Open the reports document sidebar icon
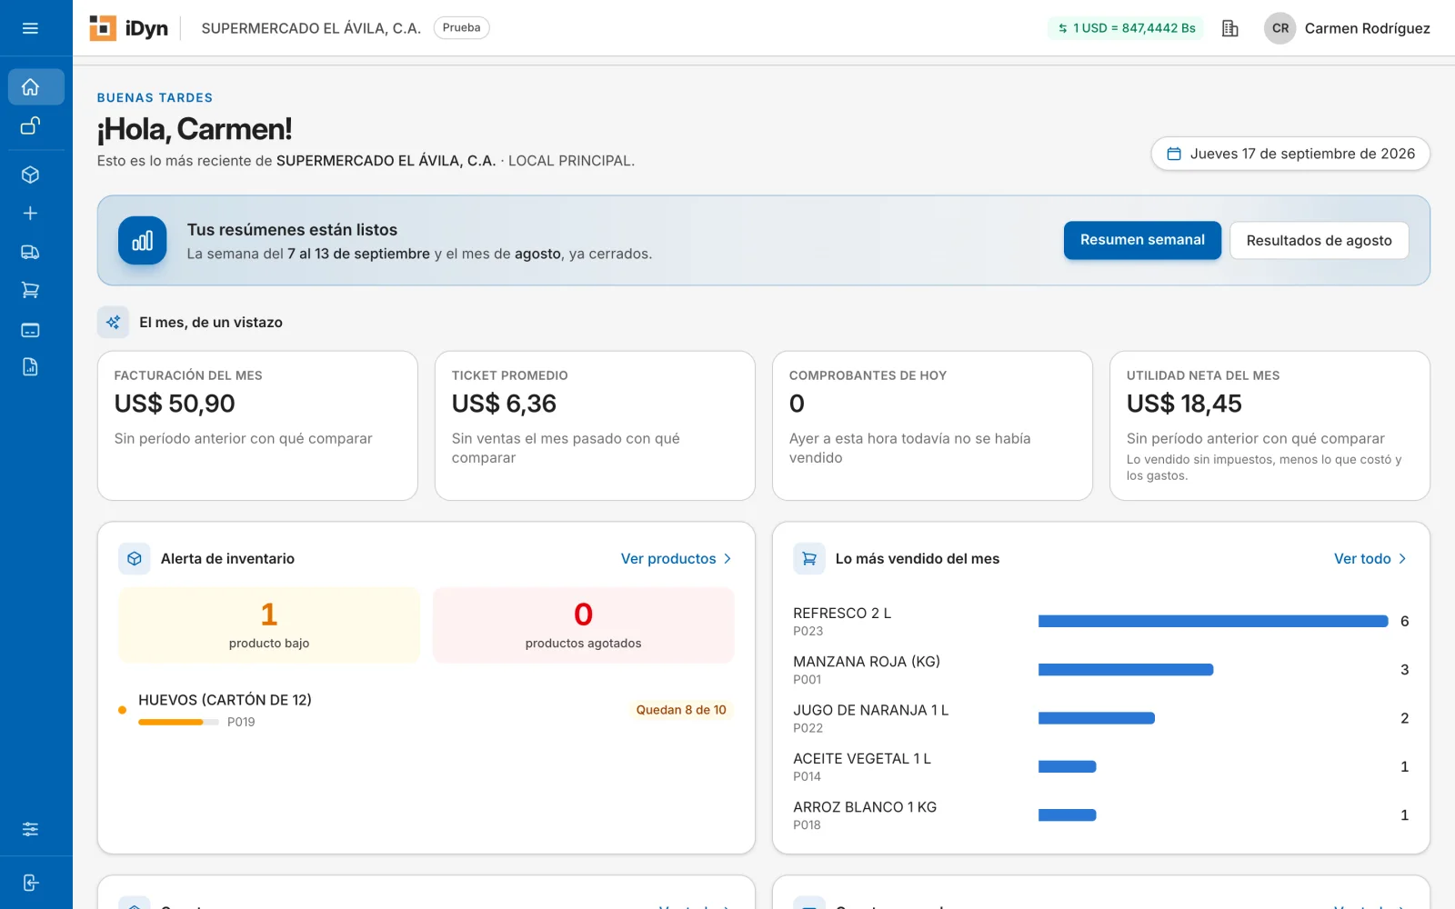The height and width of the screenshot is (909, 1455). [30, 367]
